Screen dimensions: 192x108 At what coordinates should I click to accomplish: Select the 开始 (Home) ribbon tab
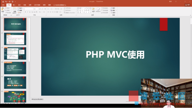pyautogui.click(x=9, y=5)
